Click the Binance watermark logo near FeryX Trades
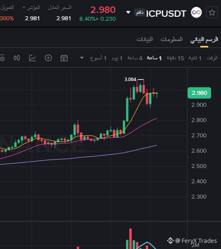 (x=170, y=241)
